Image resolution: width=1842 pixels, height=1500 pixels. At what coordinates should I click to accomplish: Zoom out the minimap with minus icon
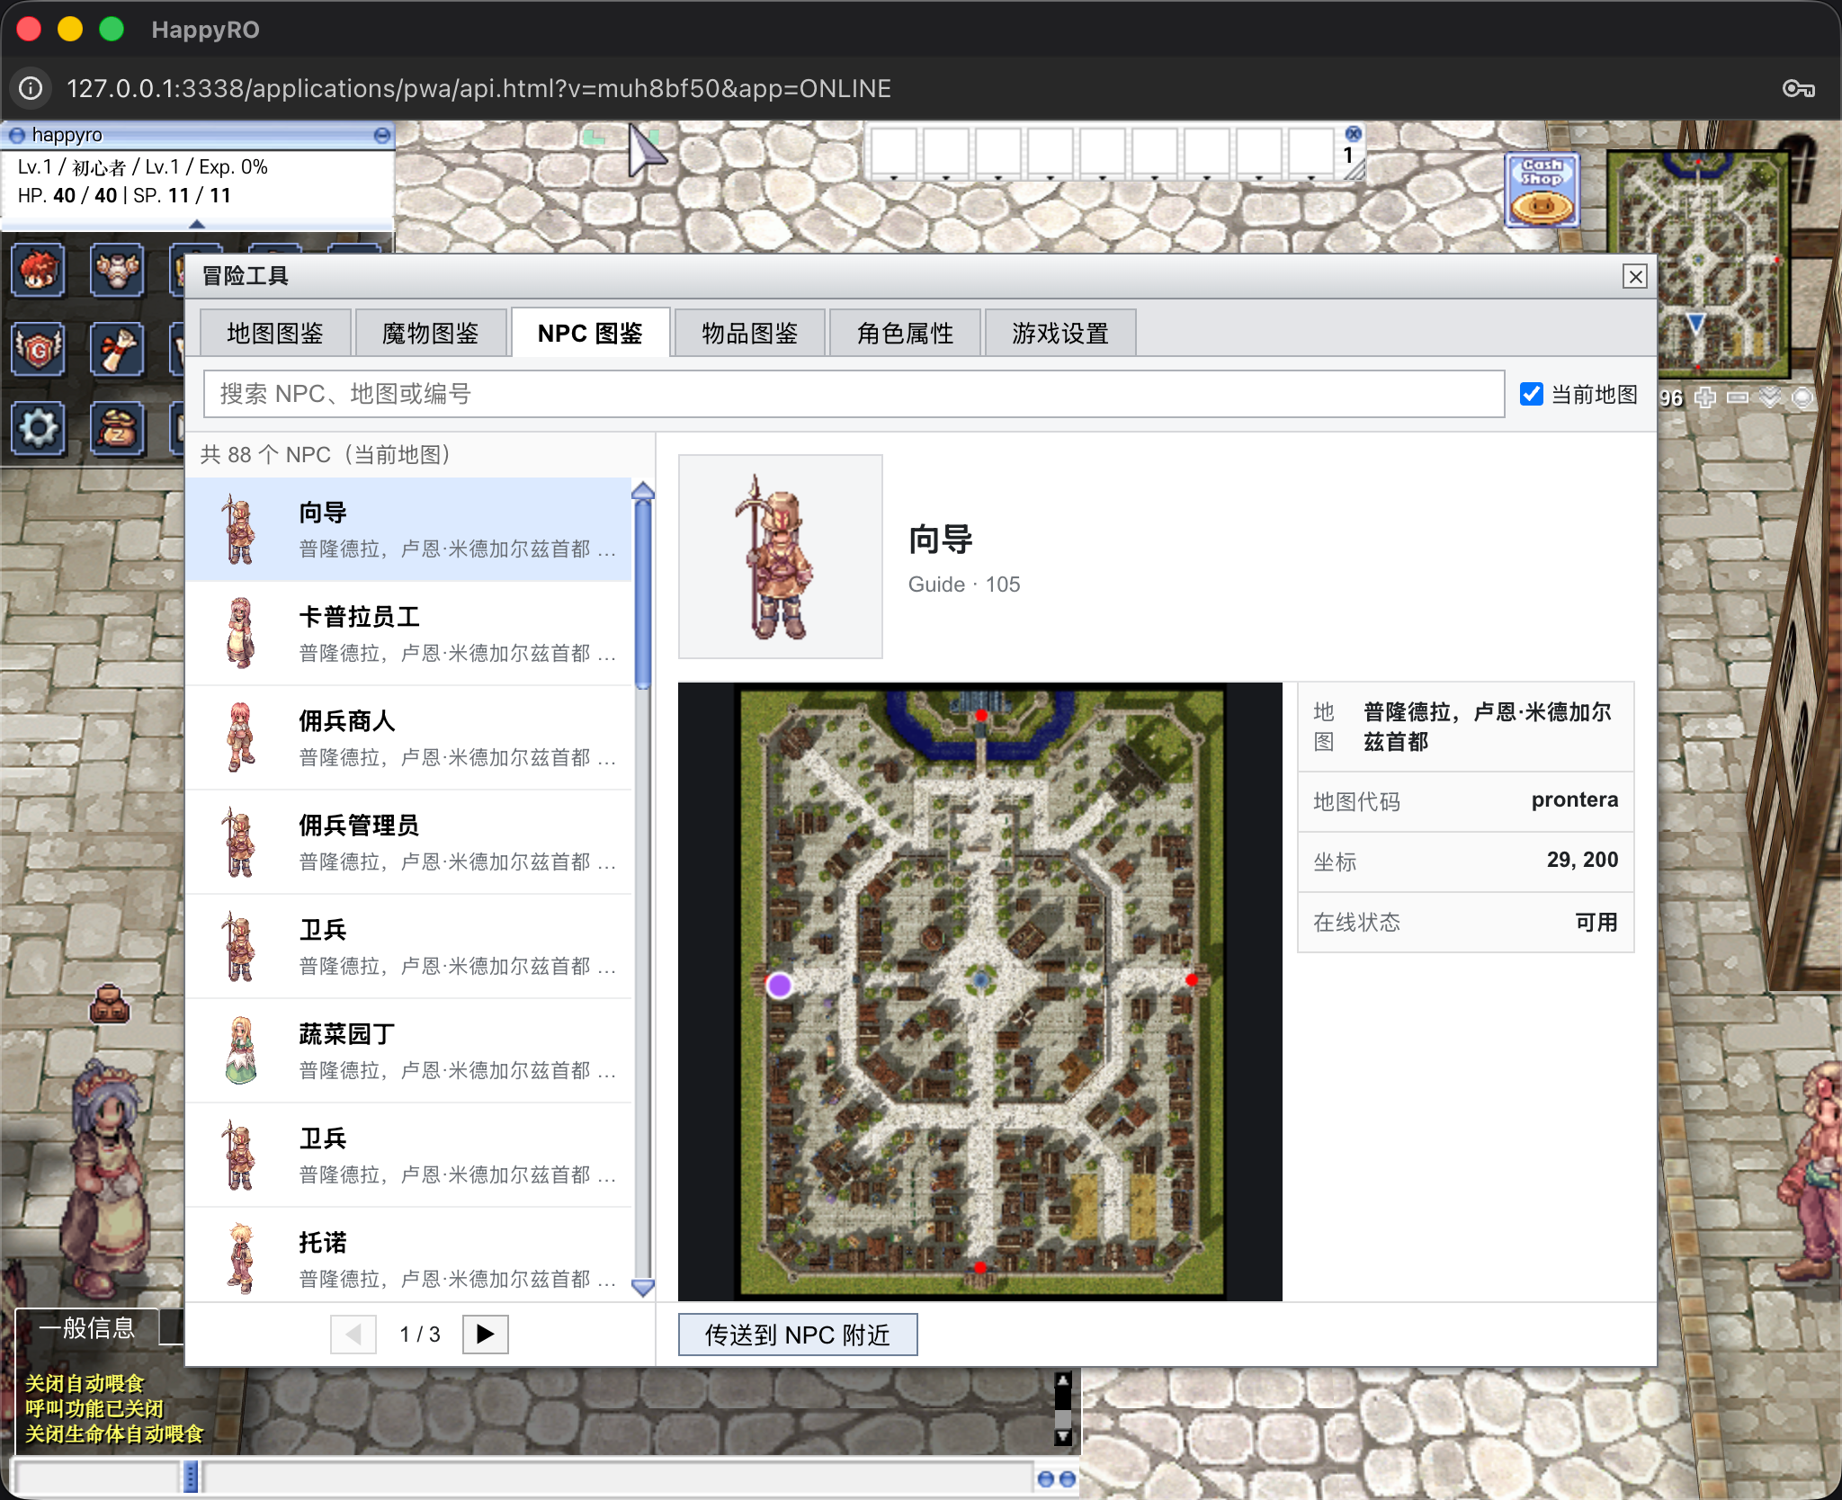click(1738, 397)
